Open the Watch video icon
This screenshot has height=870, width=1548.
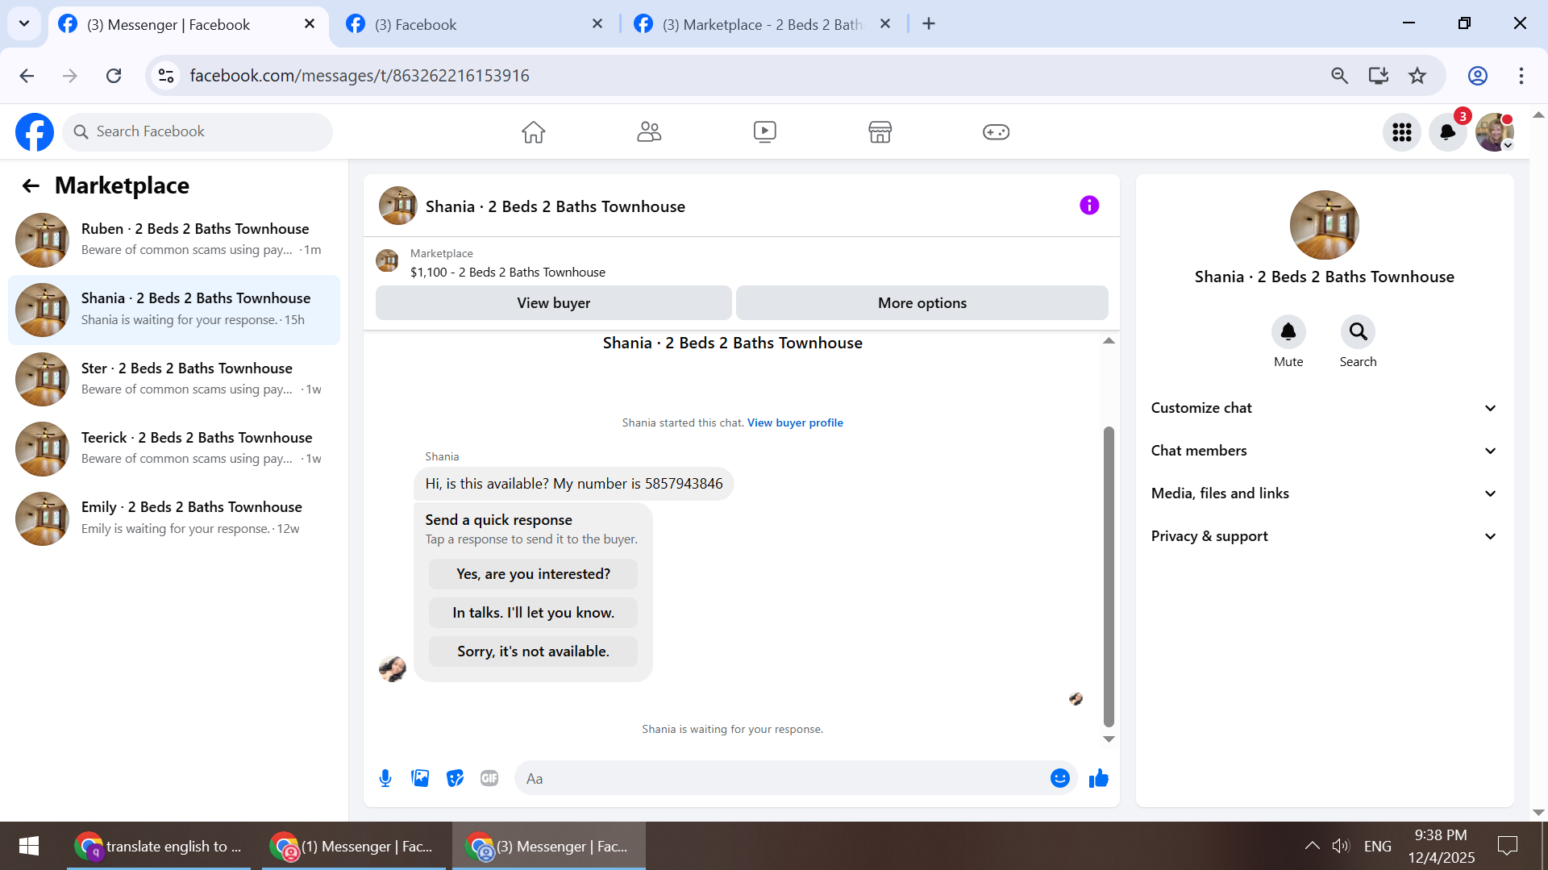(764, 131)
